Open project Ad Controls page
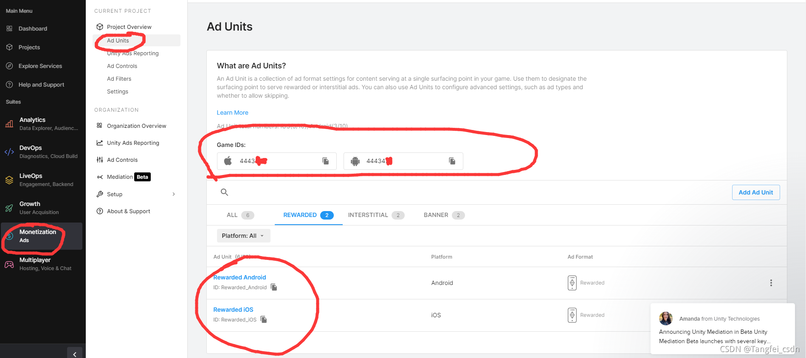This screenshot has height=358, width=806. click(x=122, y=66)
